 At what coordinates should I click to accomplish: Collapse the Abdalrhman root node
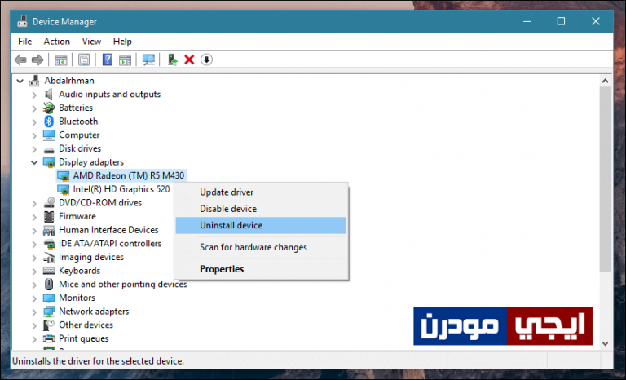(x=20, y=81)
